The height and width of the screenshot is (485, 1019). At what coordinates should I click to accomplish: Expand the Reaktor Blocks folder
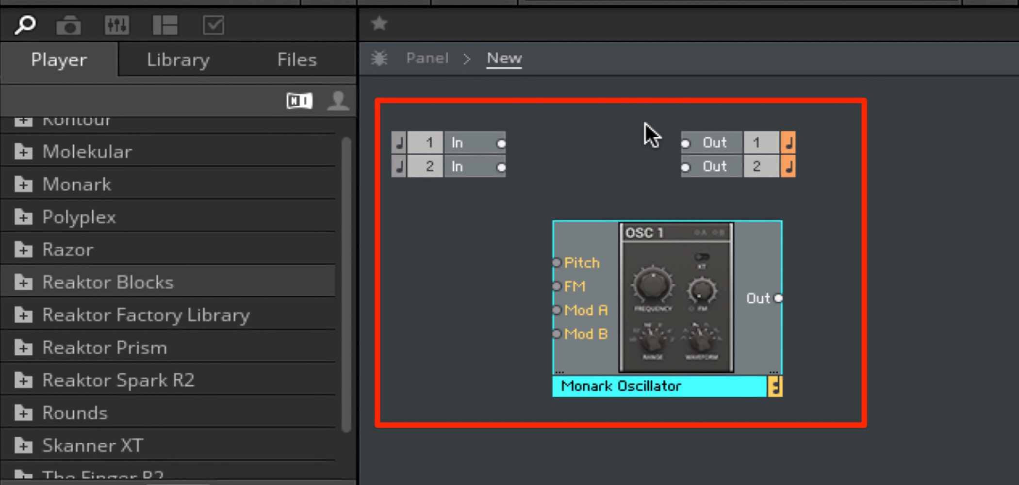pos(23,282)
